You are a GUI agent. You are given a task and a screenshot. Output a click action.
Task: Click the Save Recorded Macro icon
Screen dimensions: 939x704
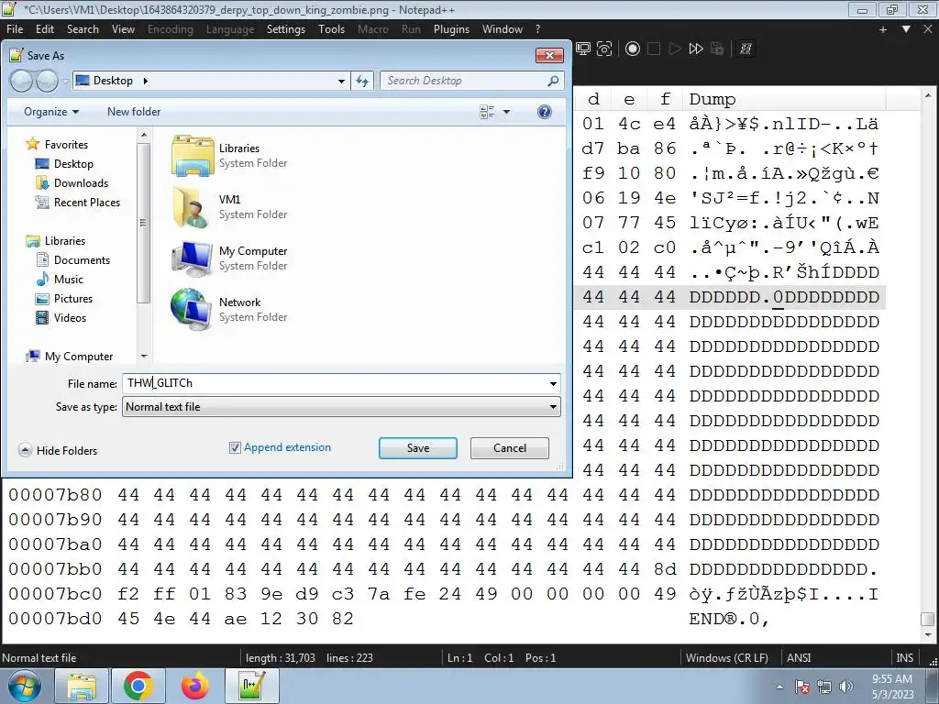tap(717, 49)
